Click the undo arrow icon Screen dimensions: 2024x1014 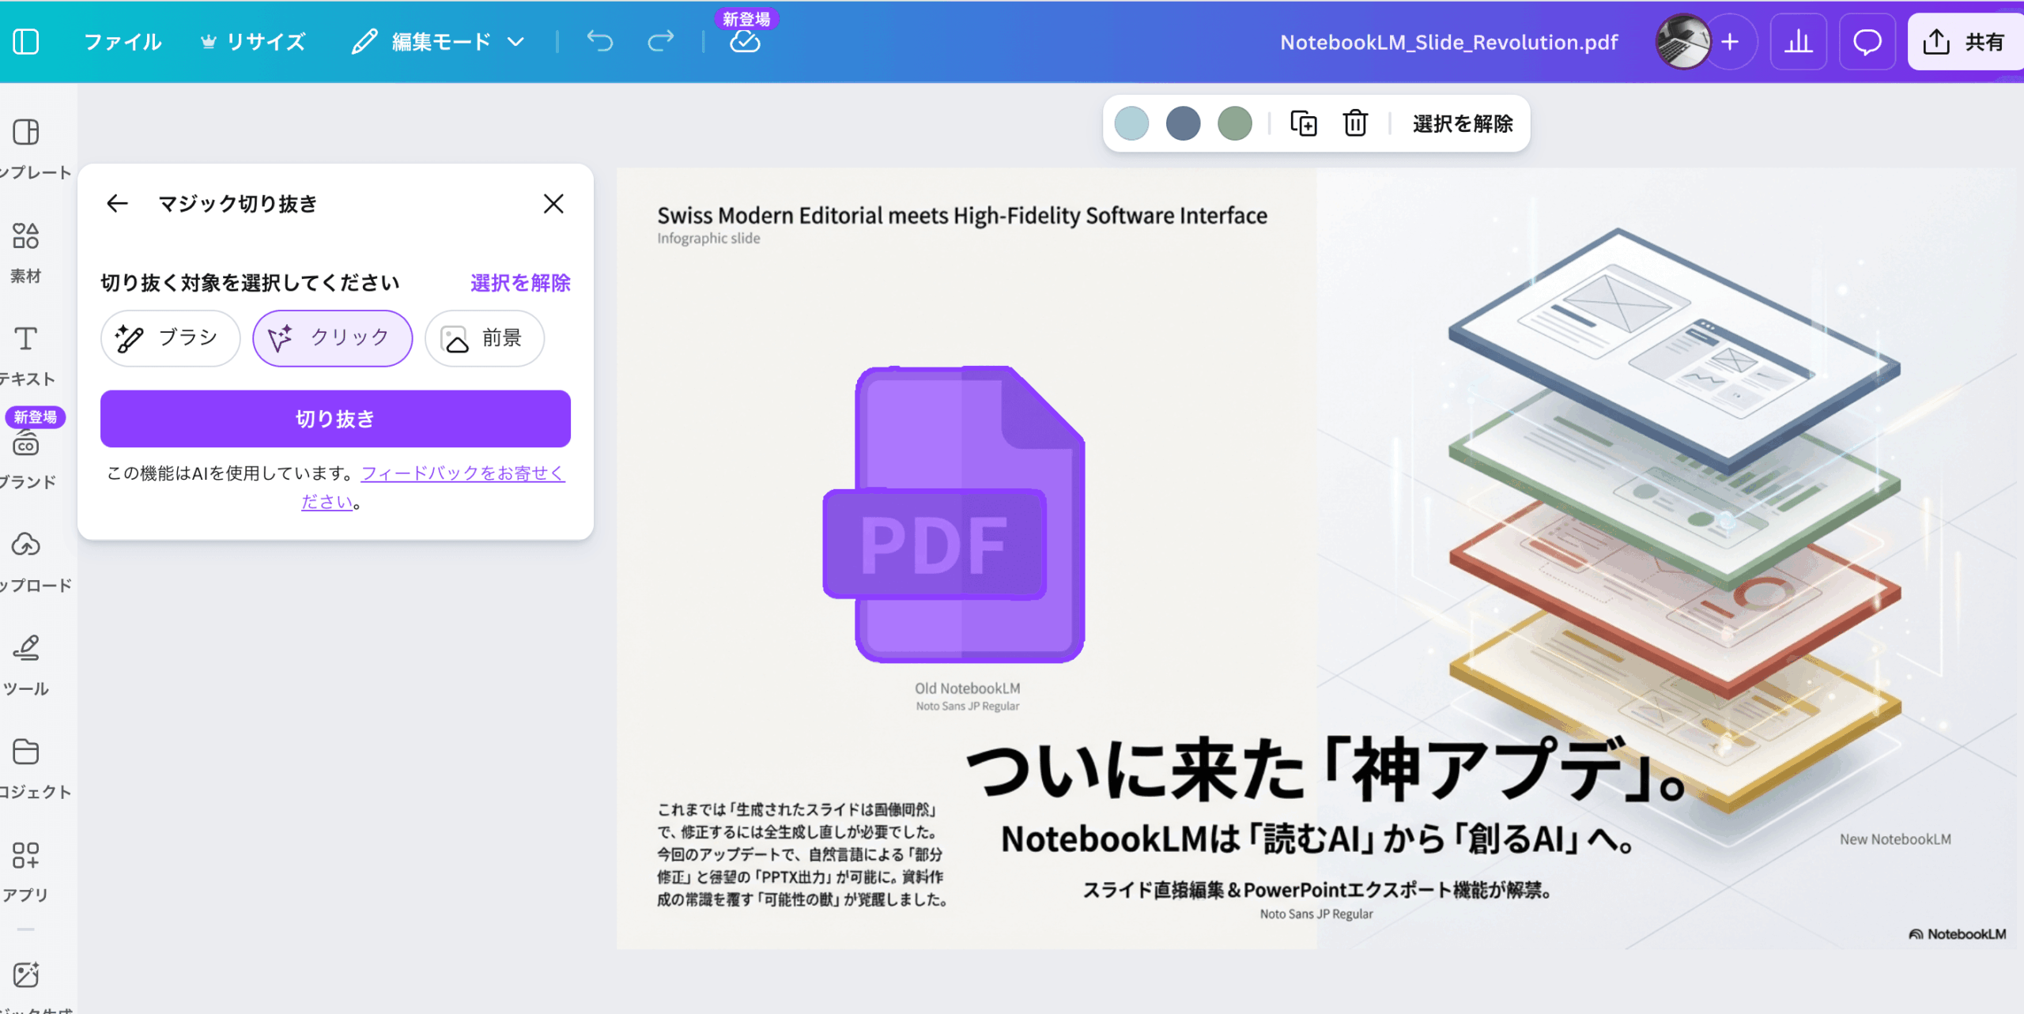tap(600, 41)
